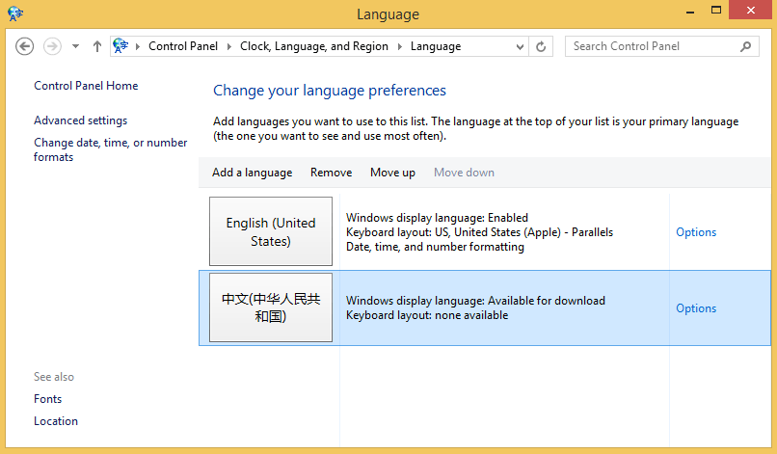Click Remove in language toolbar

[331, 173]
